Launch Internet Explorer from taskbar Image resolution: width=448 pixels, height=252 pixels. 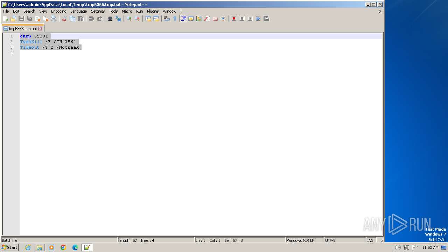pyautogui.click(x=28, y=247)
